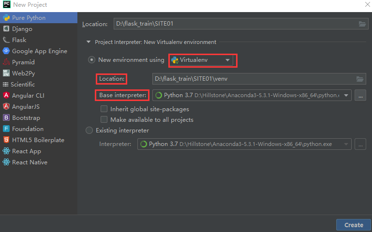The width and height of the screenshot is (372, 232).
Task: Click ellipsis button beside existing Interpreter
Action: [x=360, y=144]
